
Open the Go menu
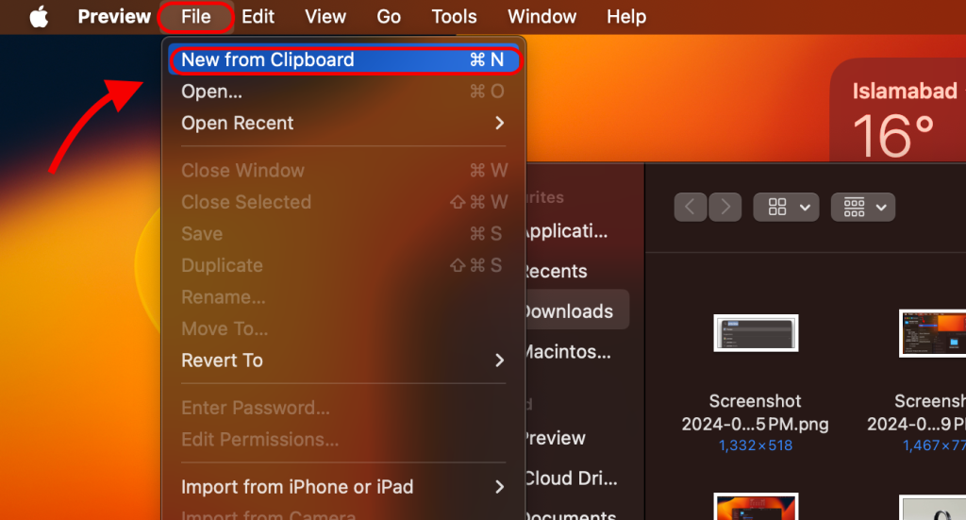tap(389, 17)
